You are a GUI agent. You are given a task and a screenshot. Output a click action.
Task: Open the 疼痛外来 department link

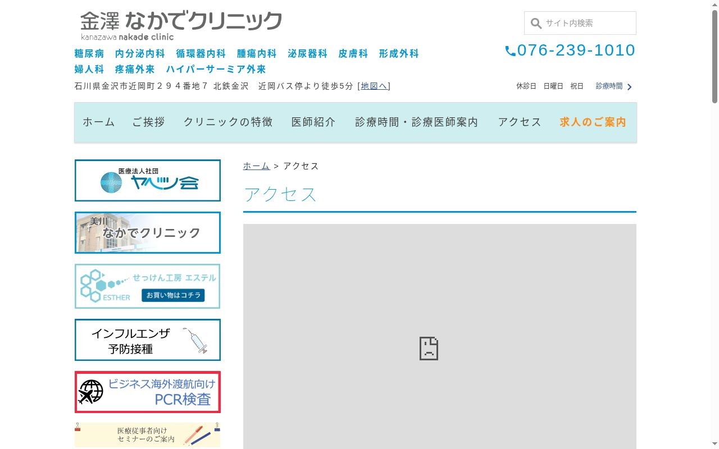[x=135, y=70]
